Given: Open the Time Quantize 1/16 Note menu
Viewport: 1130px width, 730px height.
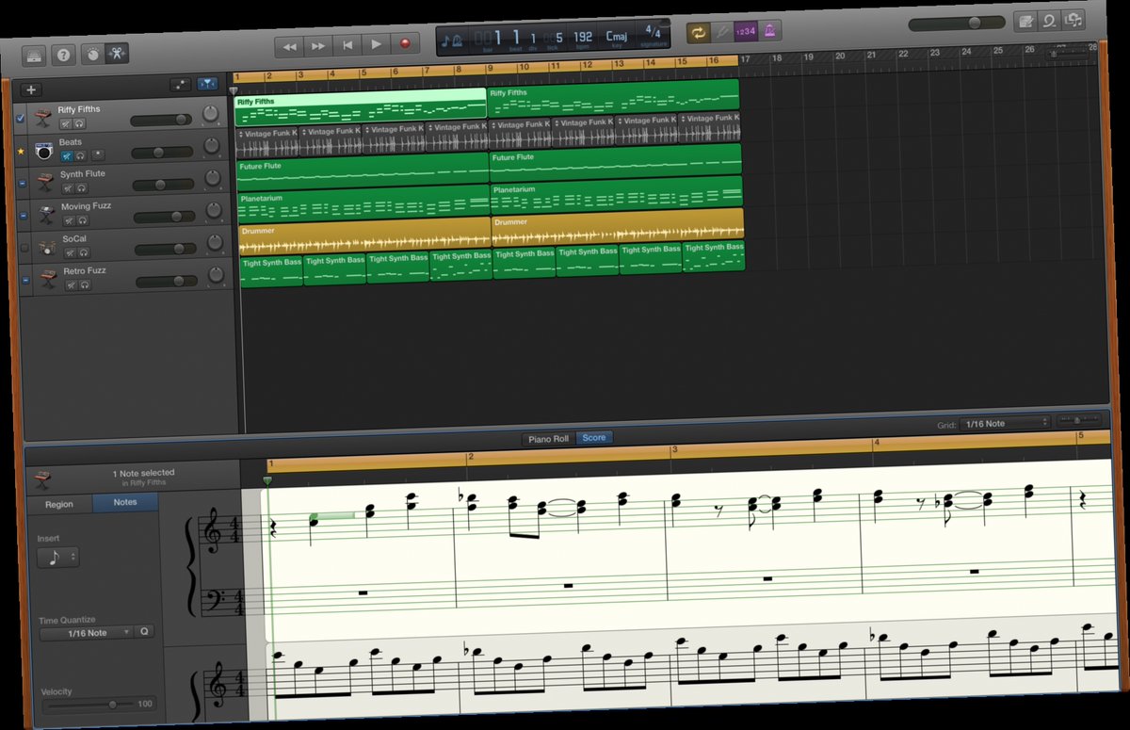Looking at the screenshot, I should pos(88,633).
